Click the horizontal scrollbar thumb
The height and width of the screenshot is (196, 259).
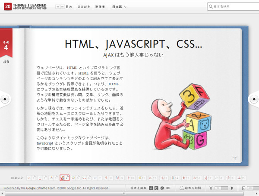[x=124, y=194]
